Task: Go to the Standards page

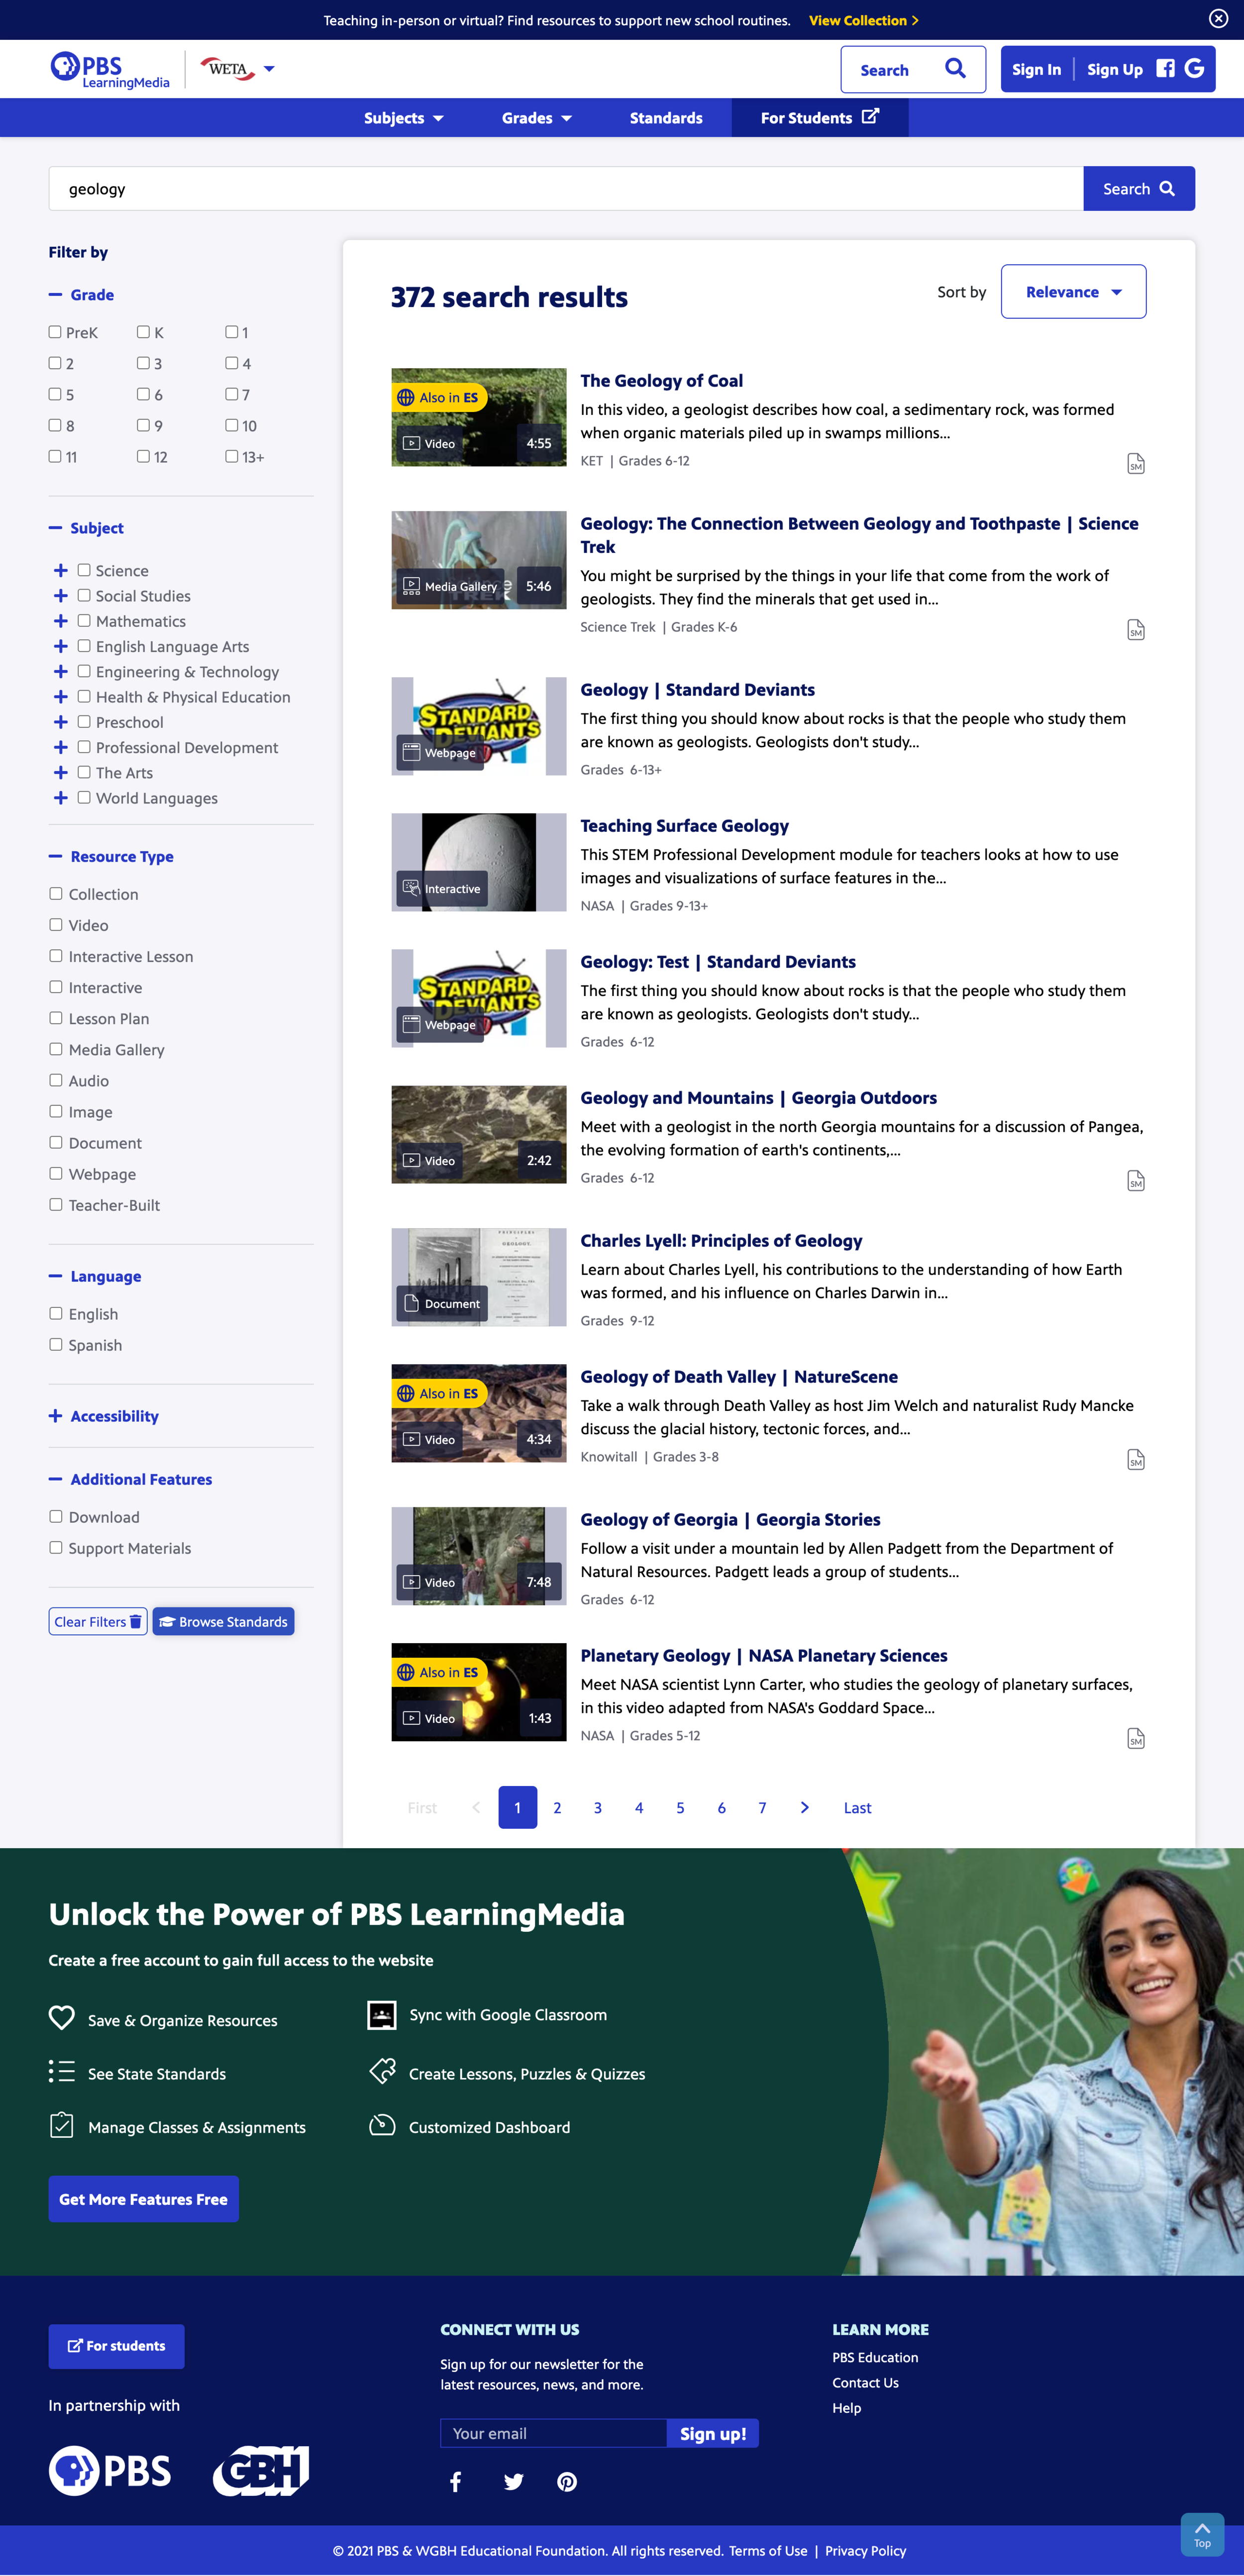Action: click(666, 118)
